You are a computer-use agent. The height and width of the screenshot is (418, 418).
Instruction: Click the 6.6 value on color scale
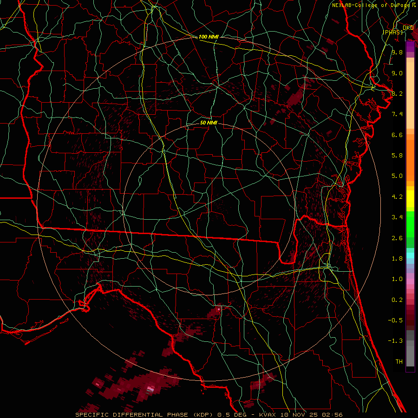pos(397,135)
